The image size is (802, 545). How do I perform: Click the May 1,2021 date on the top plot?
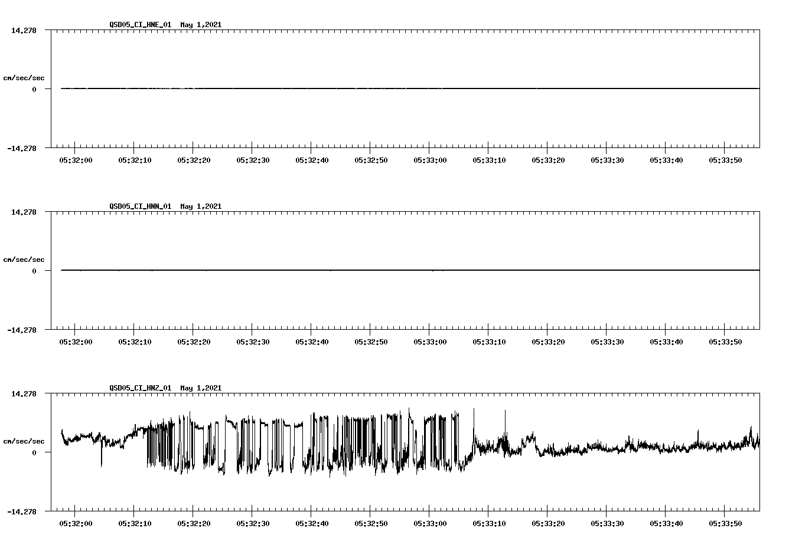click(201, 25)
